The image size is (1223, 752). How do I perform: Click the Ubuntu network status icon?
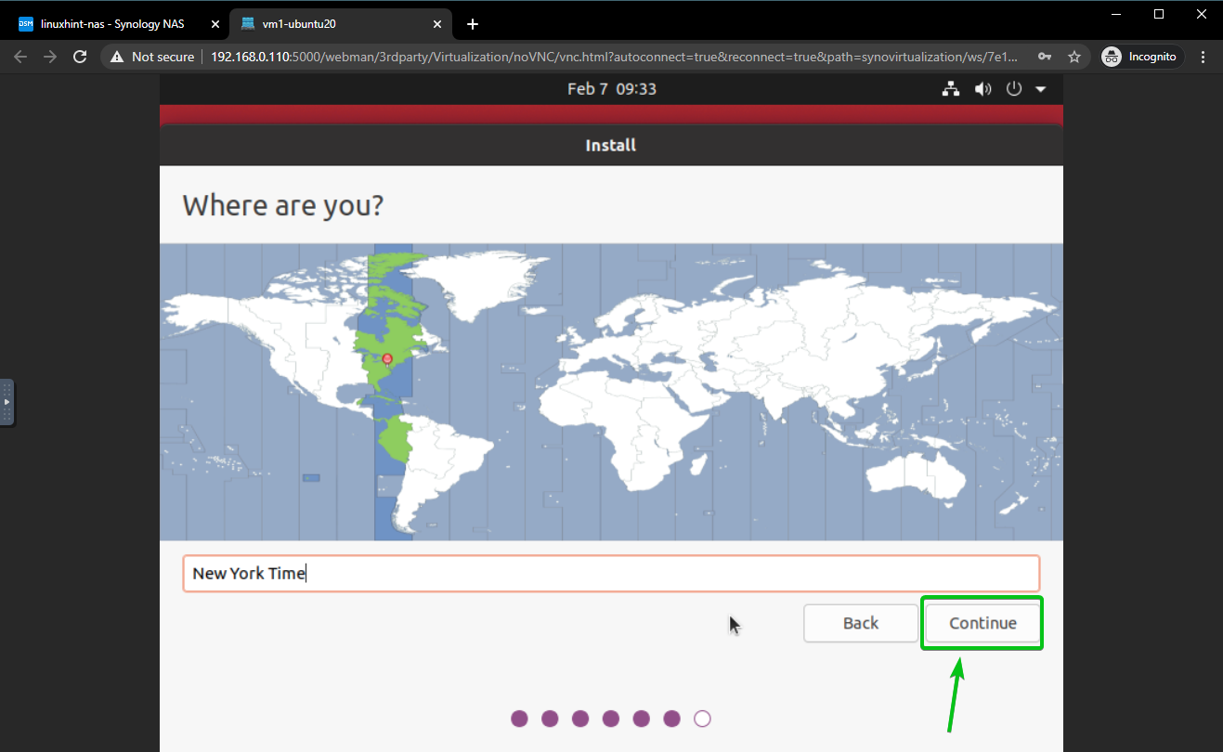(950, 89)
